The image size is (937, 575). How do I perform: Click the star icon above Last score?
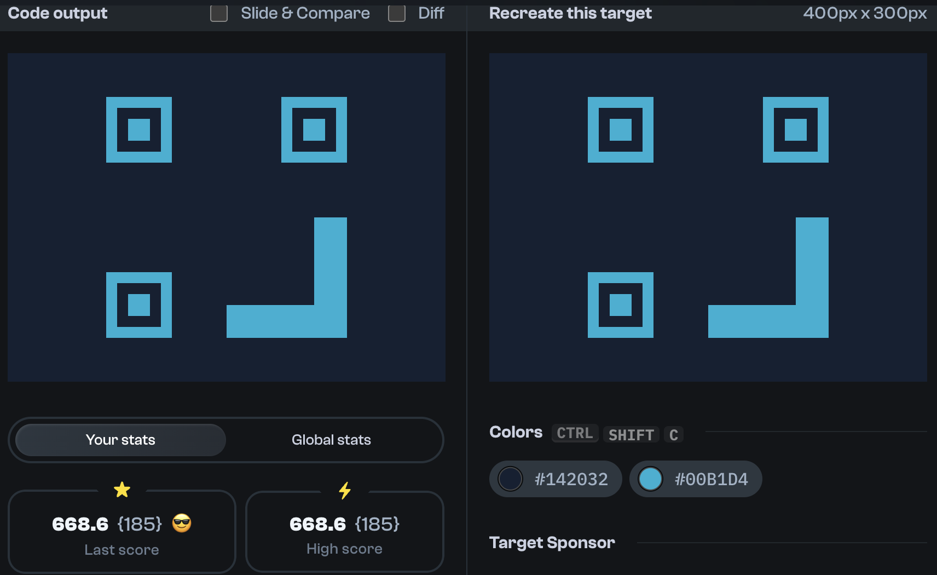(x=122, y=489)
